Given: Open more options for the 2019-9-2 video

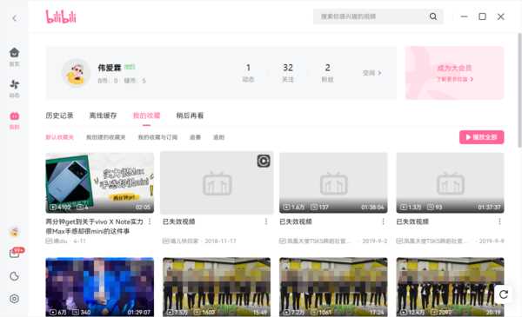Looking at the screenshot, I should (383, 221).
